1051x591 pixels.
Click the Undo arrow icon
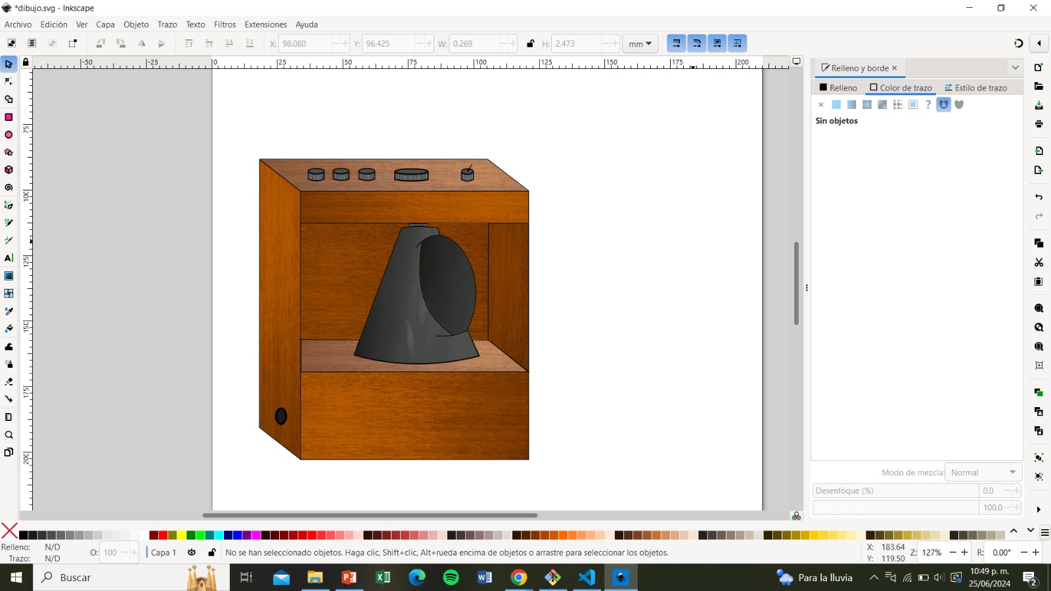point(1039,197)
